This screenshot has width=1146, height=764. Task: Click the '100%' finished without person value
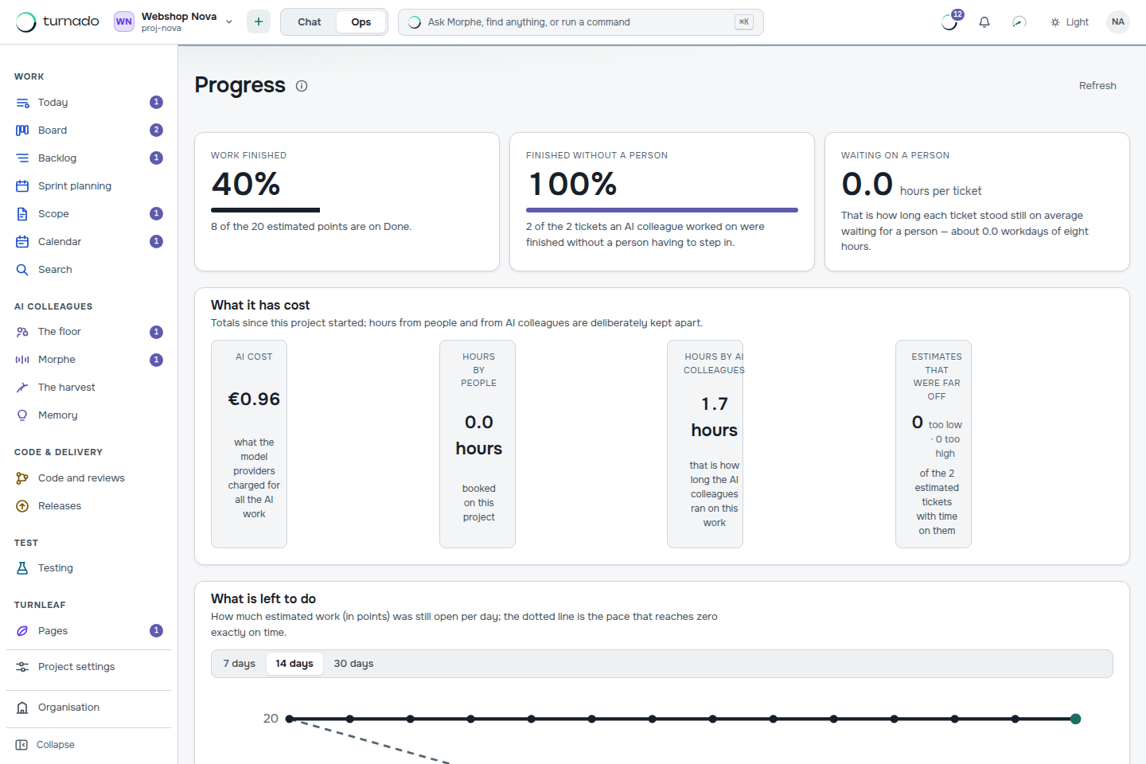tap(572, 185)
